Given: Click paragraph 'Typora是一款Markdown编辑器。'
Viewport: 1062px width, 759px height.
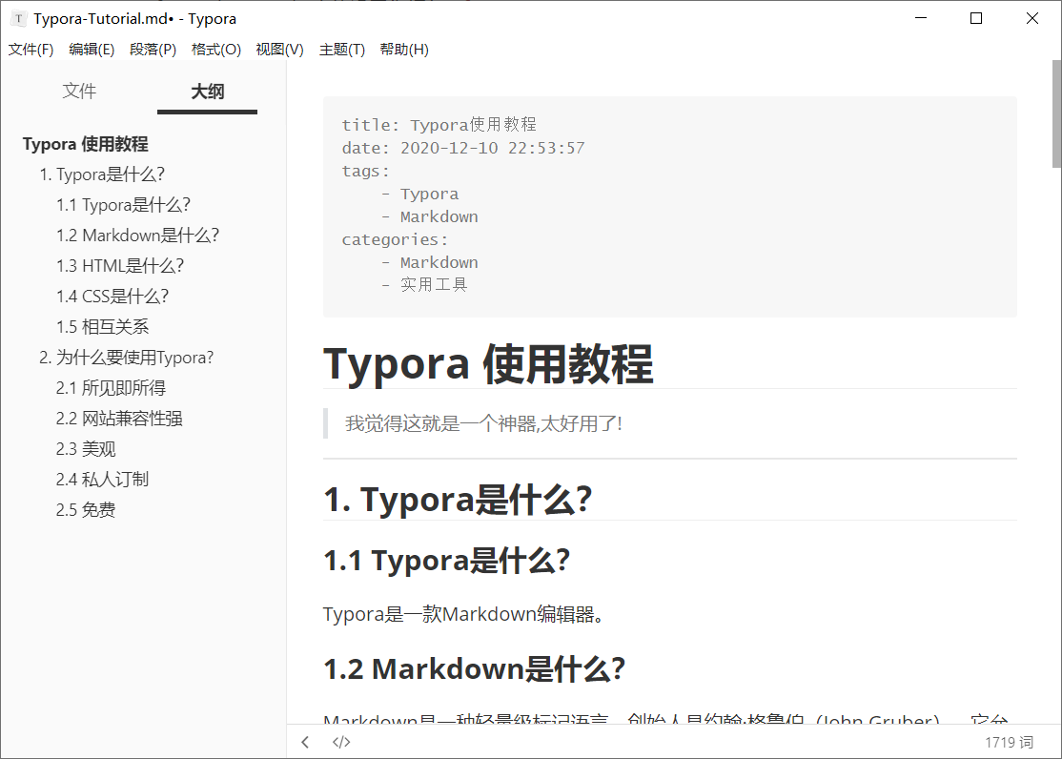Looking at the screenshot, I should [x=464, y=614].
